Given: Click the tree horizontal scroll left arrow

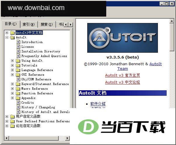Looking at the screenshot, I should [6, 138].
